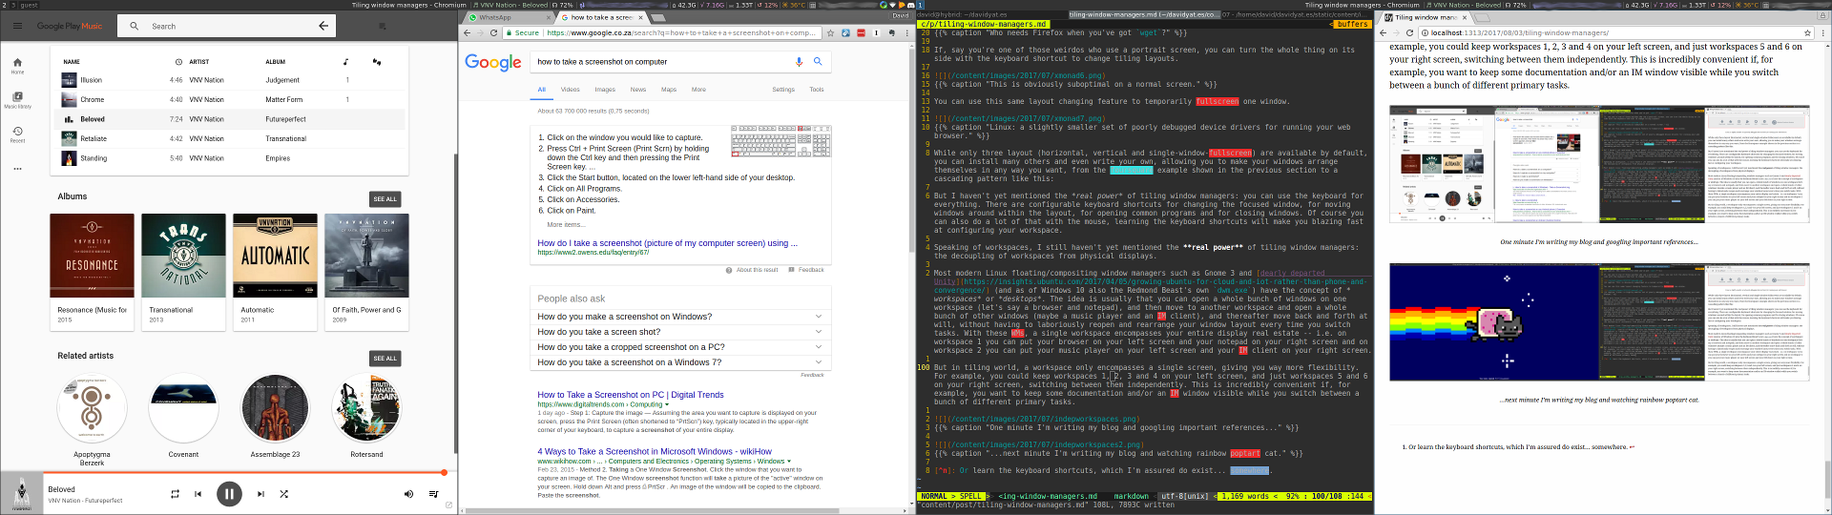
Task: Click the orange playback progress slider handle
Action: point(444,472)
